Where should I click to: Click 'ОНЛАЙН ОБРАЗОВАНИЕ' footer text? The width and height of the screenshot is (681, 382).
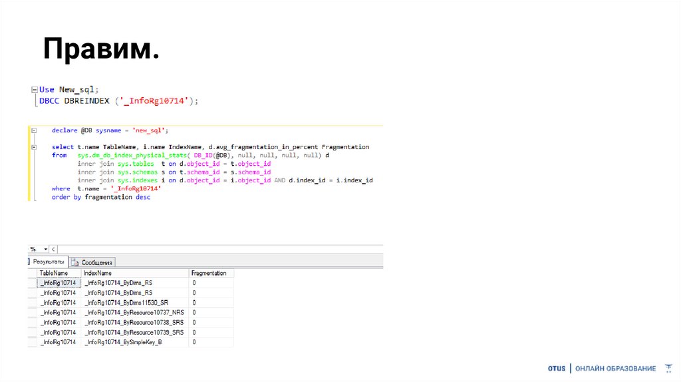[x=615, y=369]
